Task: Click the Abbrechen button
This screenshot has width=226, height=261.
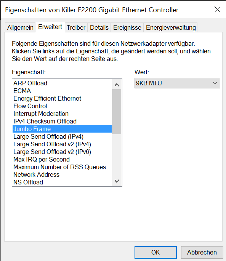Action: point(202,252)
